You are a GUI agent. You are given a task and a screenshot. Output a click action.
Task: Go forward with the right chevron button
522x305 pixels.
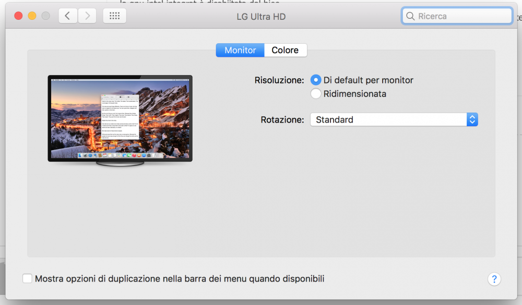click(87, 16)
